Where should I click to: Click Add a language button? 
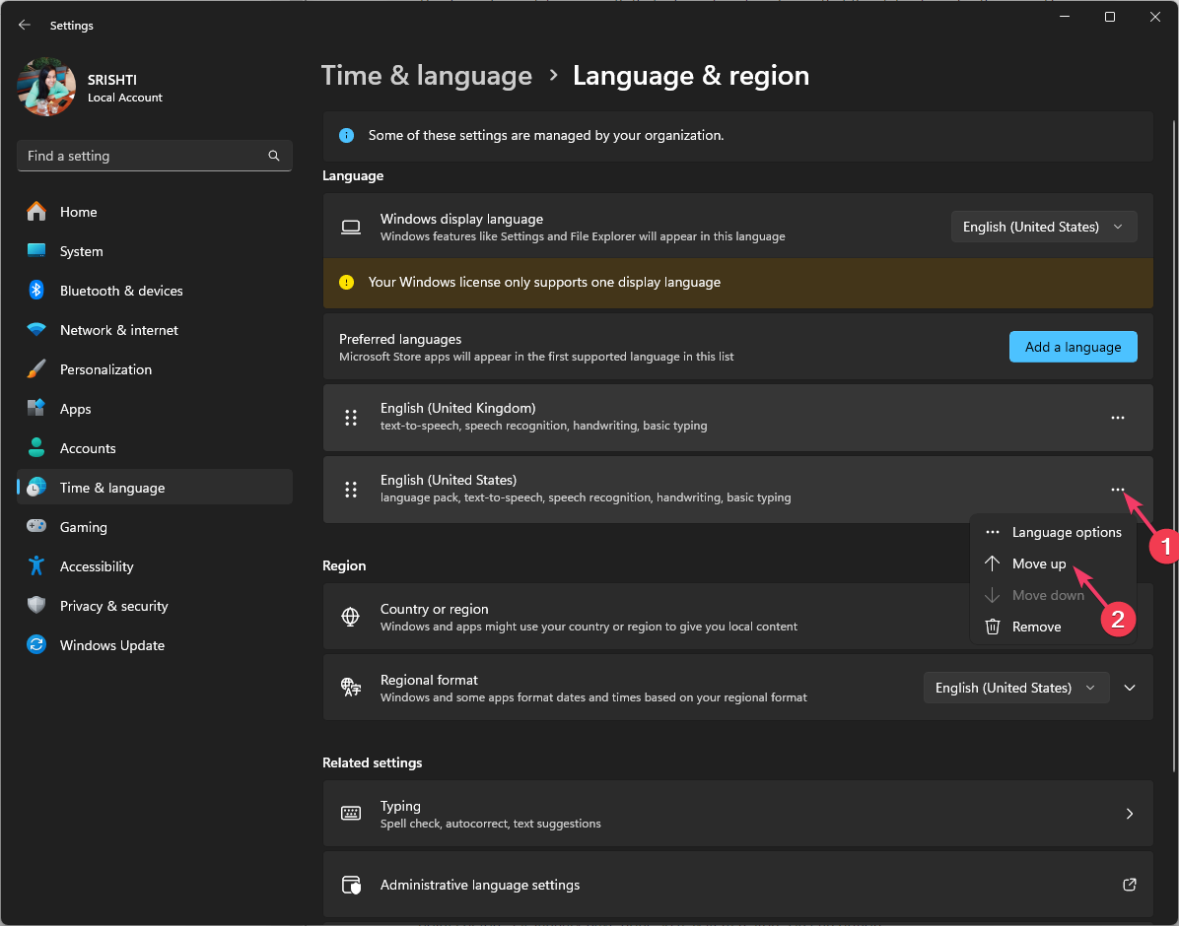pyautogui.click(x=1073, y=347)
